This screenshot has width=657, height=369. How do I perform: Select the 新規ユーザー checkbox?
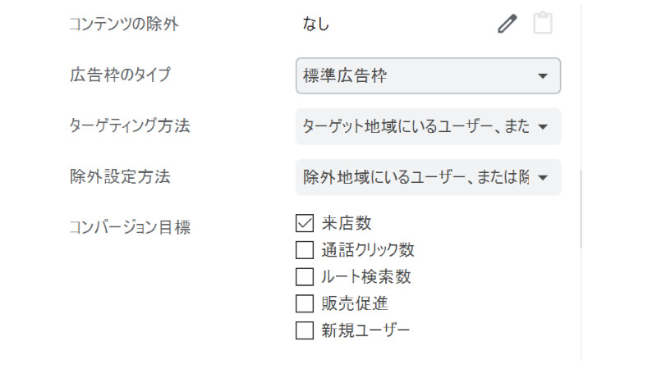tap(305, 330)
